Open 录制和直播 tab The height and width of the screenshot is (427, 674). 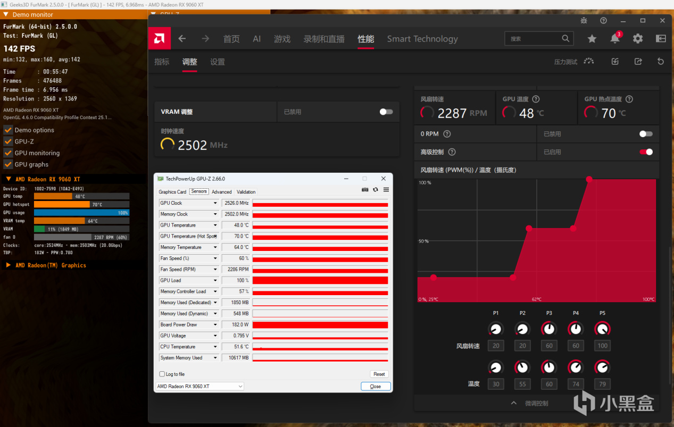pyautogui.click(x=324, y=39)
